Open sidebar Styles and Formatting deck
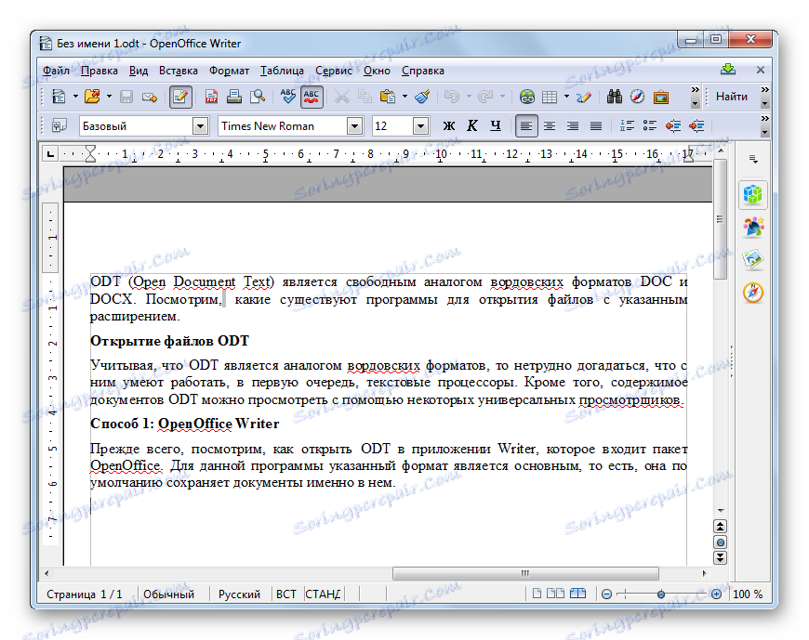 pos(753,227)
